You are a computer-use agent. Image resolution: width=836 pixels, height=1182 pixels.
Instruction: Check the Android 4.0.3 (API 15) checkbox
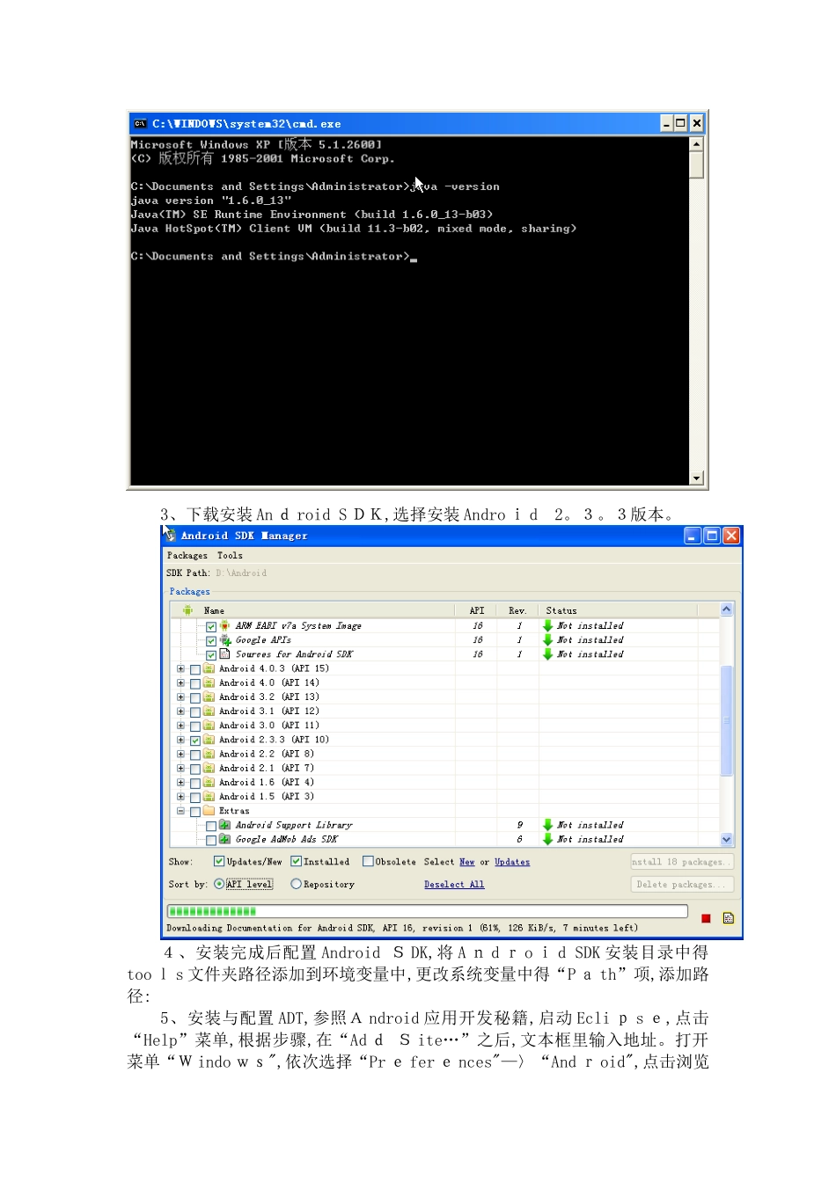click(x=195, y=669)
